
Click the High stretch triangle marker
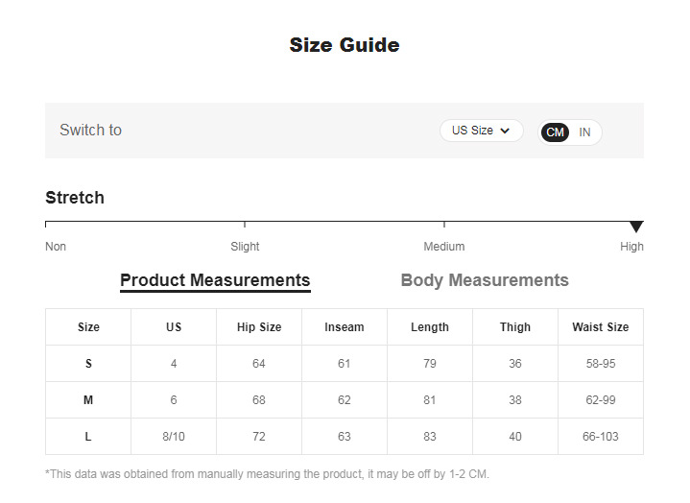(635, 227)
